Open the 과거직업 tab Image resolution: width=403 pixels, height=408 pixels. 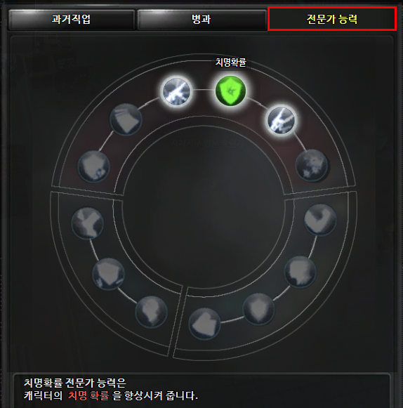click(72, 20)
